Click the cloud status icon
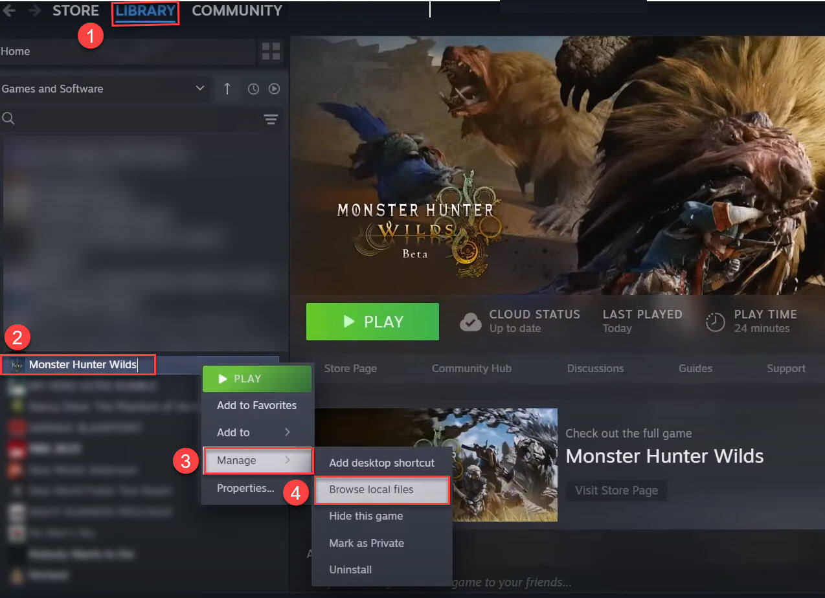This screenshot has width=825, height=598. click(470, 322)
